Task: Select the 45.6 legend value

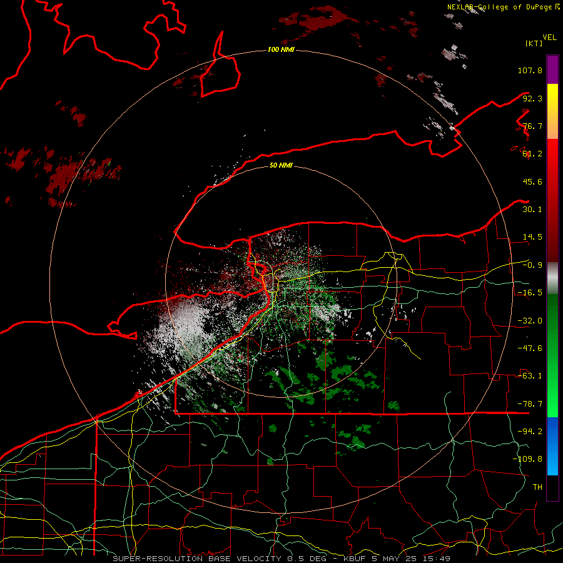Action: 532,181
